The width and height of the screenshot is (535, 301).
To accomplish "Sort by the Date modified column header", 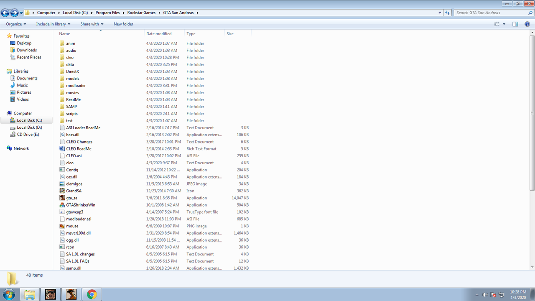I will click(164, 34).
